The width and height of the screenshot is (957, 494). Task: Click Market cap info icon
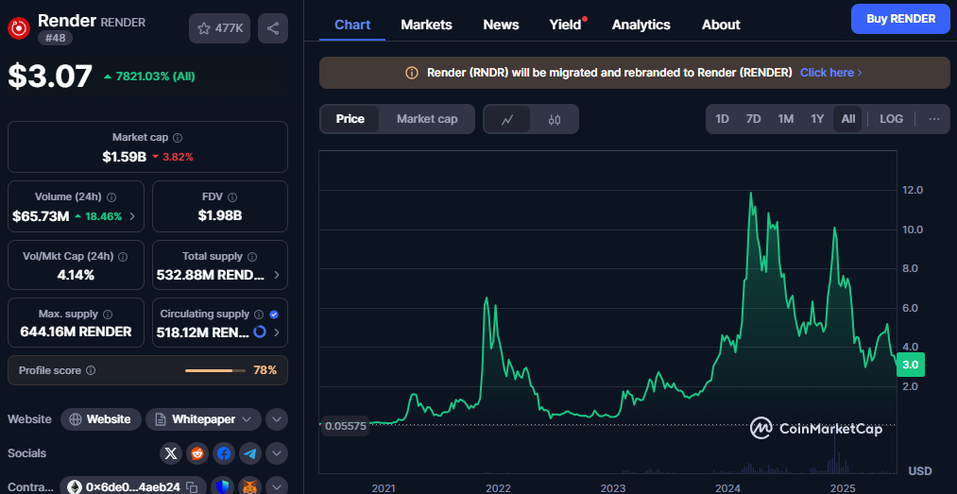(178, 139)
